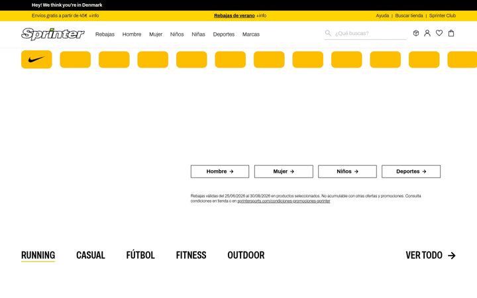Select the RUNNING tab
This screenshot has width=477, height=298.
click(x=38, y=255)
